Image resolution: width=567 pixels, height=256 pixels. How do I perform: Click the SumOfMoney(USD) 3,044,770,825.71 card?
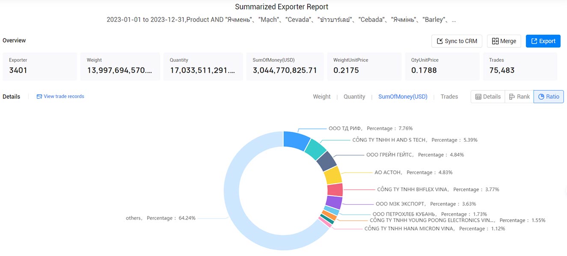(x=285, y=66)
